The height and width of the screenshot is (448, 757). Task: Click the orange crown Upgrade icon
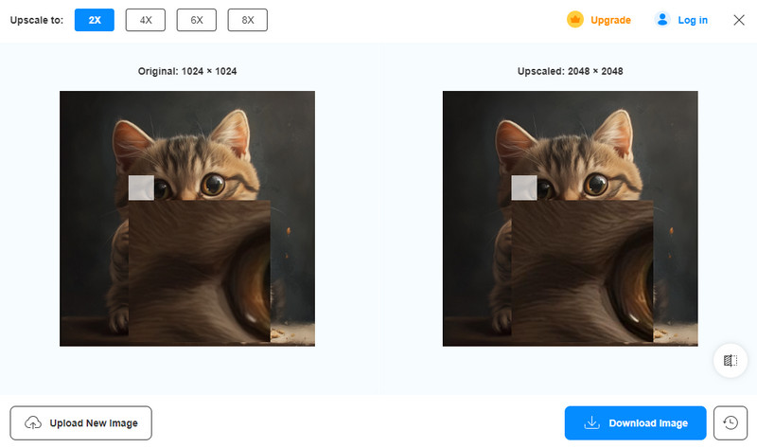575,20
